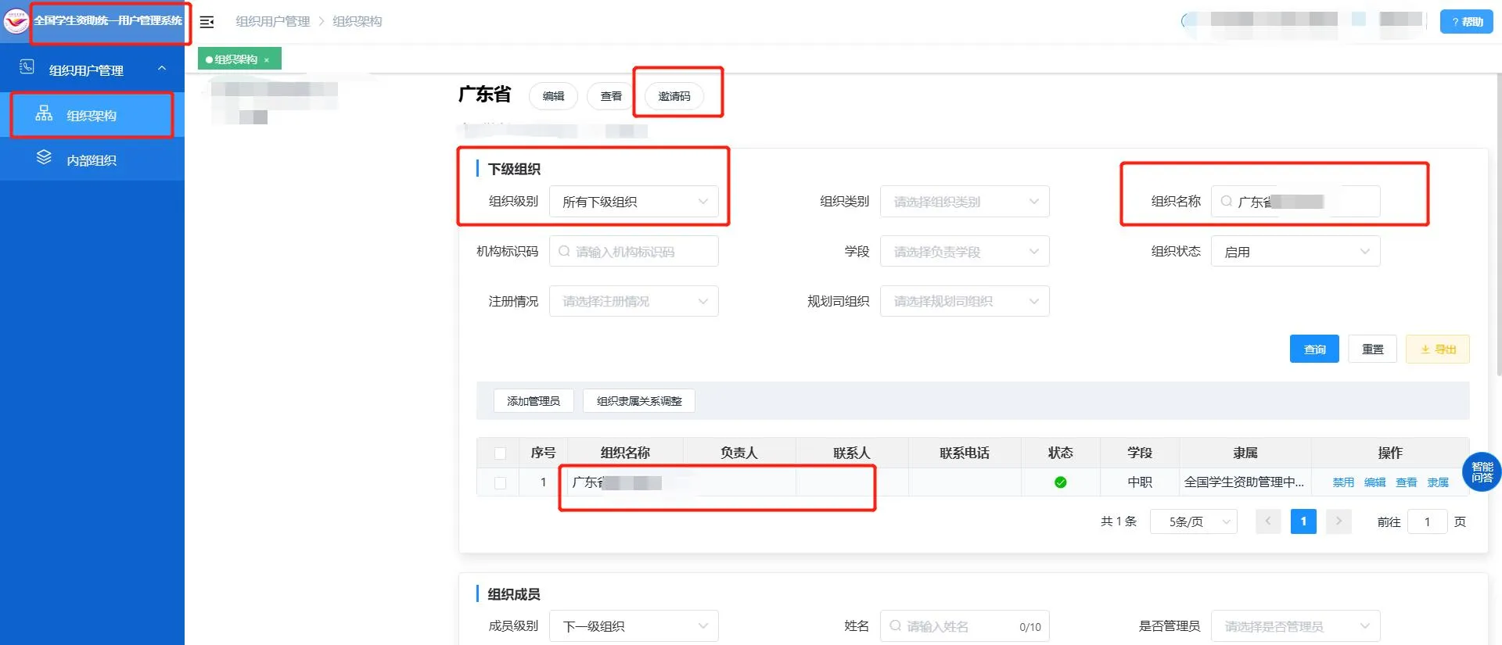Click the sidebar collapse hamburger icon

pyautogui.click(x=207, y=22)
